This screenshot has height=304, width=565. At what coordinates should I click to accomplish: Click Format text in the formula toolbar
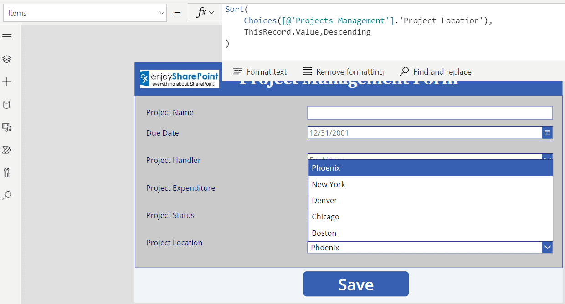[x=259, y=71]
